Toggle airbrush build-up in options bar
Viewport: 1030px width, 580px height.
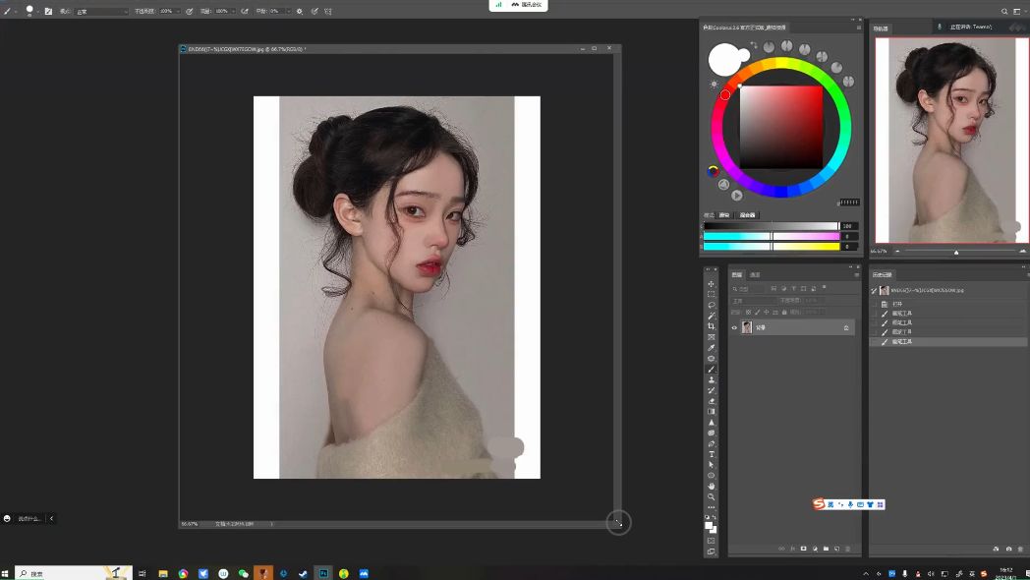point(245,11)
